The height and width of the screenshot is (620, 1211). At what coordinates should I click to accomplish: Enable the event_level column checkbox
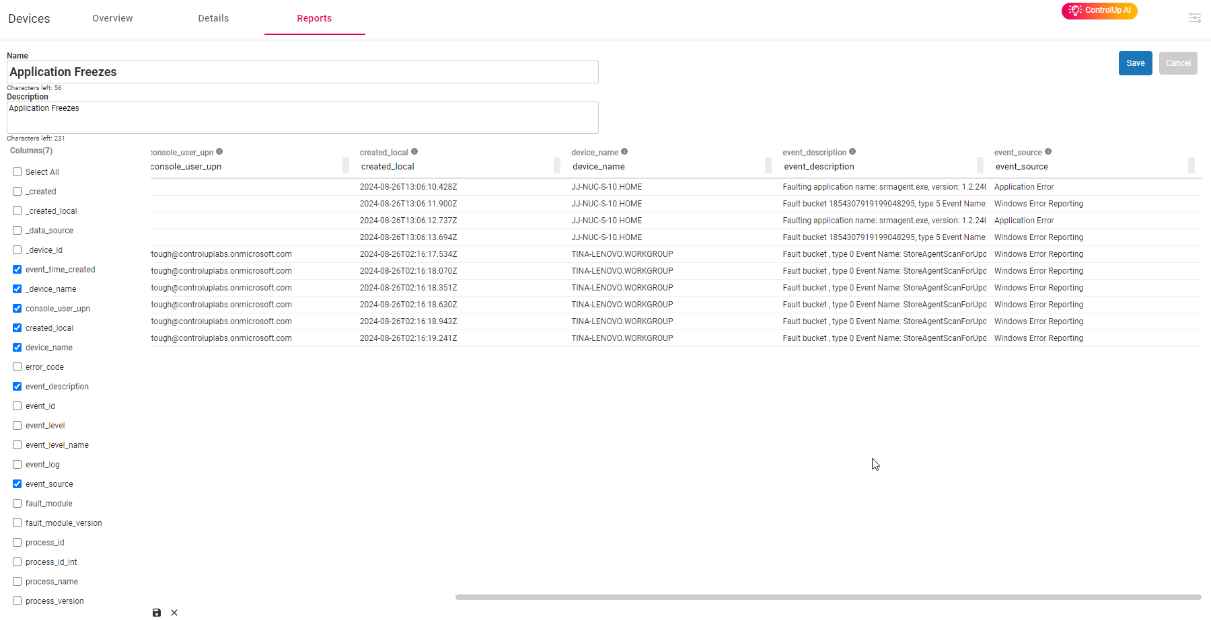tap(17, 426)
